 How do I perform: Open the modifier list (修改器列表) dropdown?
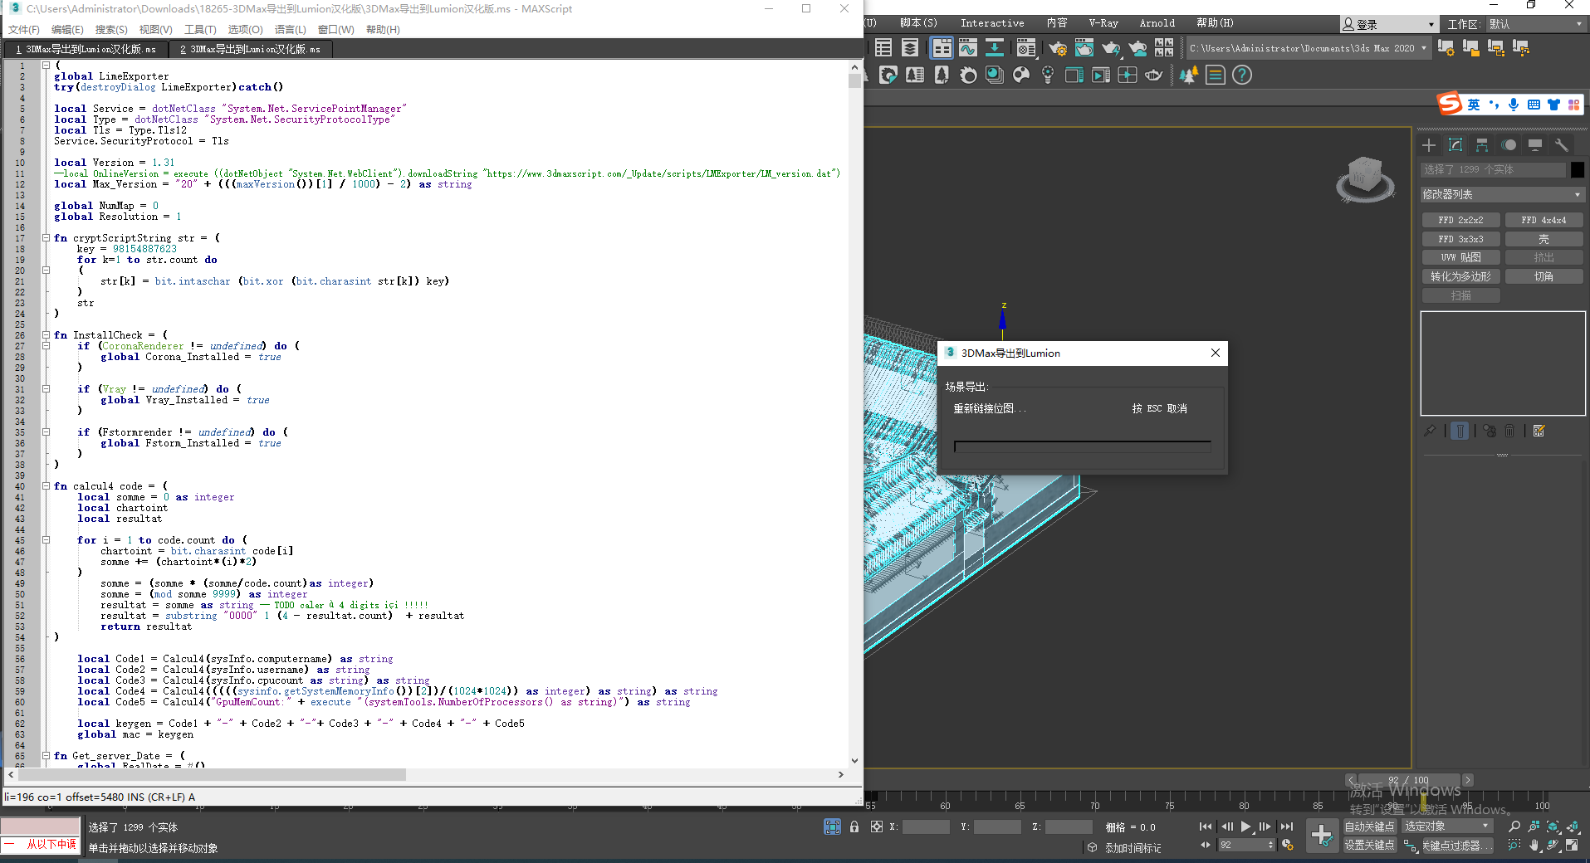coord(1501,194)
